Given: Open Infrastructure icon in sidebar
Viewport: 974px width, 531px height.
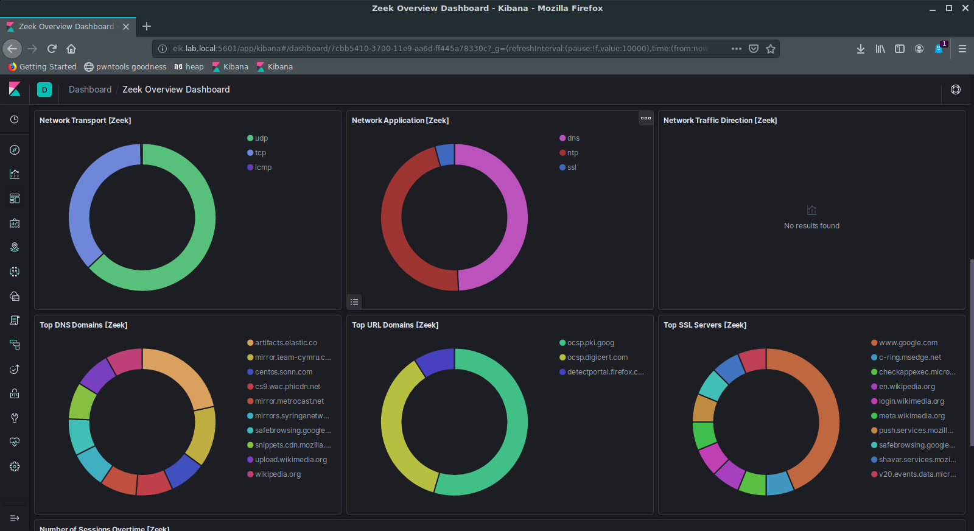Looking at the screenshot, I should pyautogui.click(x=15, y=296).
